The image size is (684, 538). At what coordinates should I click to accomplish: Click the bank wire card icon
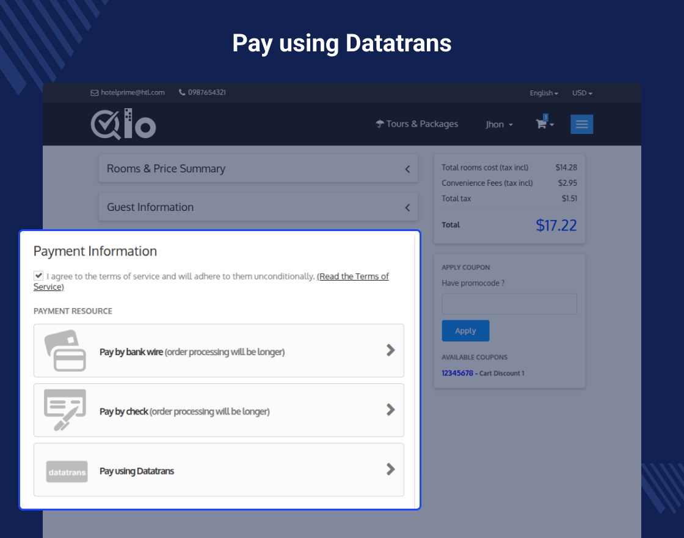pos(65,351)
